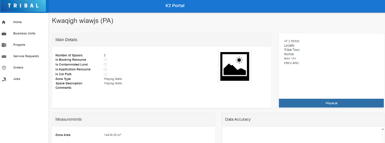Image resolution: width=385 pixels, height=143 pixels.
Task: Toggle the Is Application Resource checkbox
Action: tap(105, 69)
